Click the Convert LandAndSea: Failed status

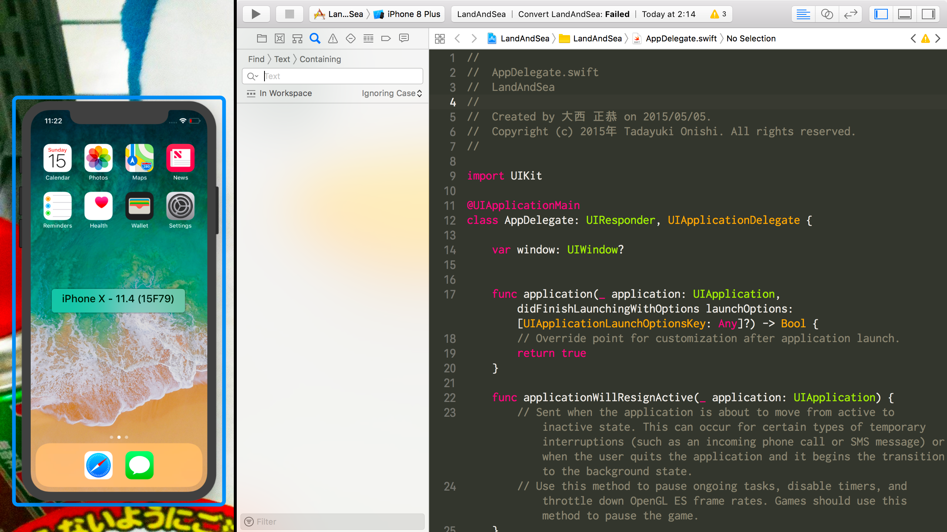point(574,14)
